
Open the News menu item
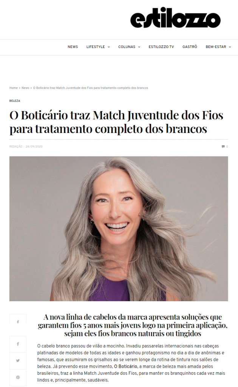pos(73,46)
